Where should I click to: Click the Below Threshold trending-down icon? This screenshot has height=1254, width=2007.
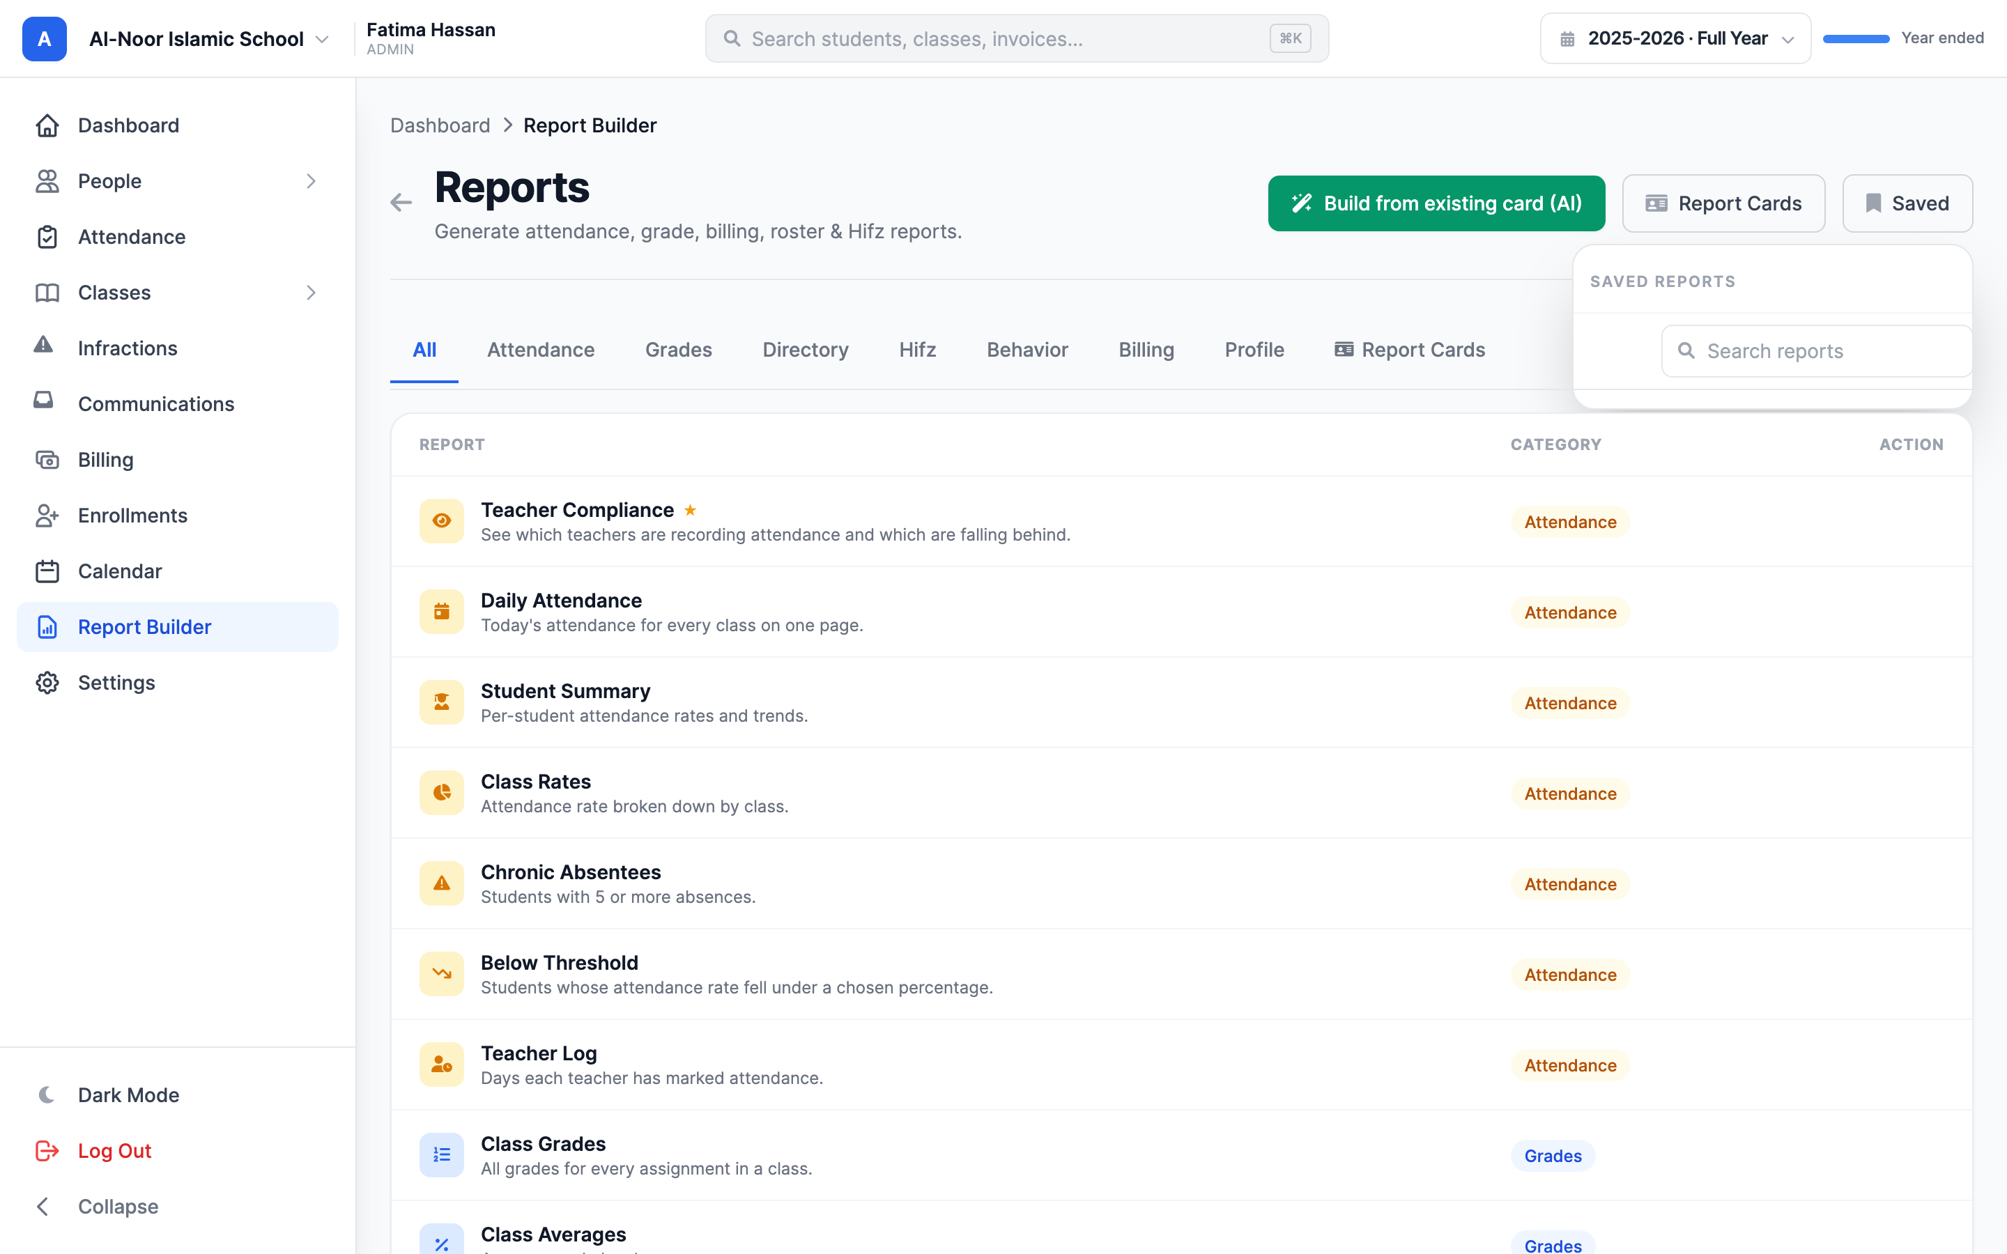441,974
